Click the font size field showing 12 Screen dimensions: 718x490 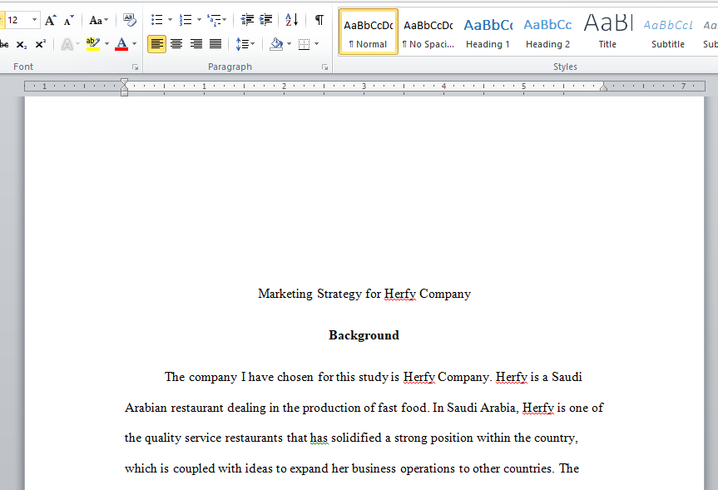17,20
